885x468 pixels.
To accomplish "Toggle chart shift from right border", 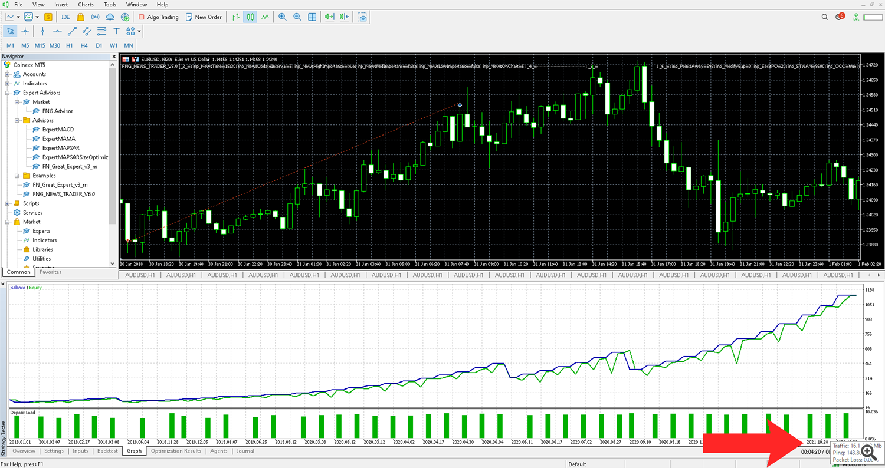I will (x=345, y=17).
